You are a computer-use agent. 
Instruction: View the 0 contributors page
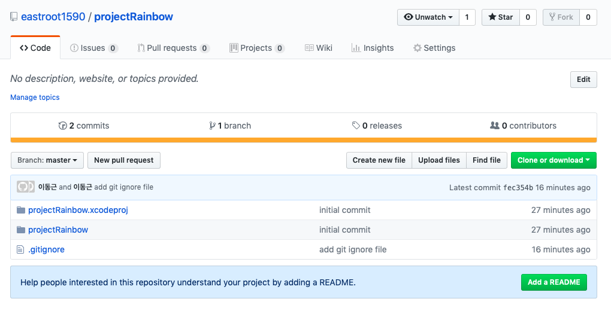pyautogui.click(x=523, y=126)
